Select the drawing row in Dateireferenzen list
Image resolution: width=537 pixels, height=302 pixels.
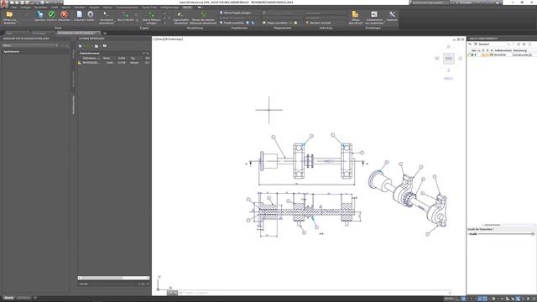pos(114,63)
